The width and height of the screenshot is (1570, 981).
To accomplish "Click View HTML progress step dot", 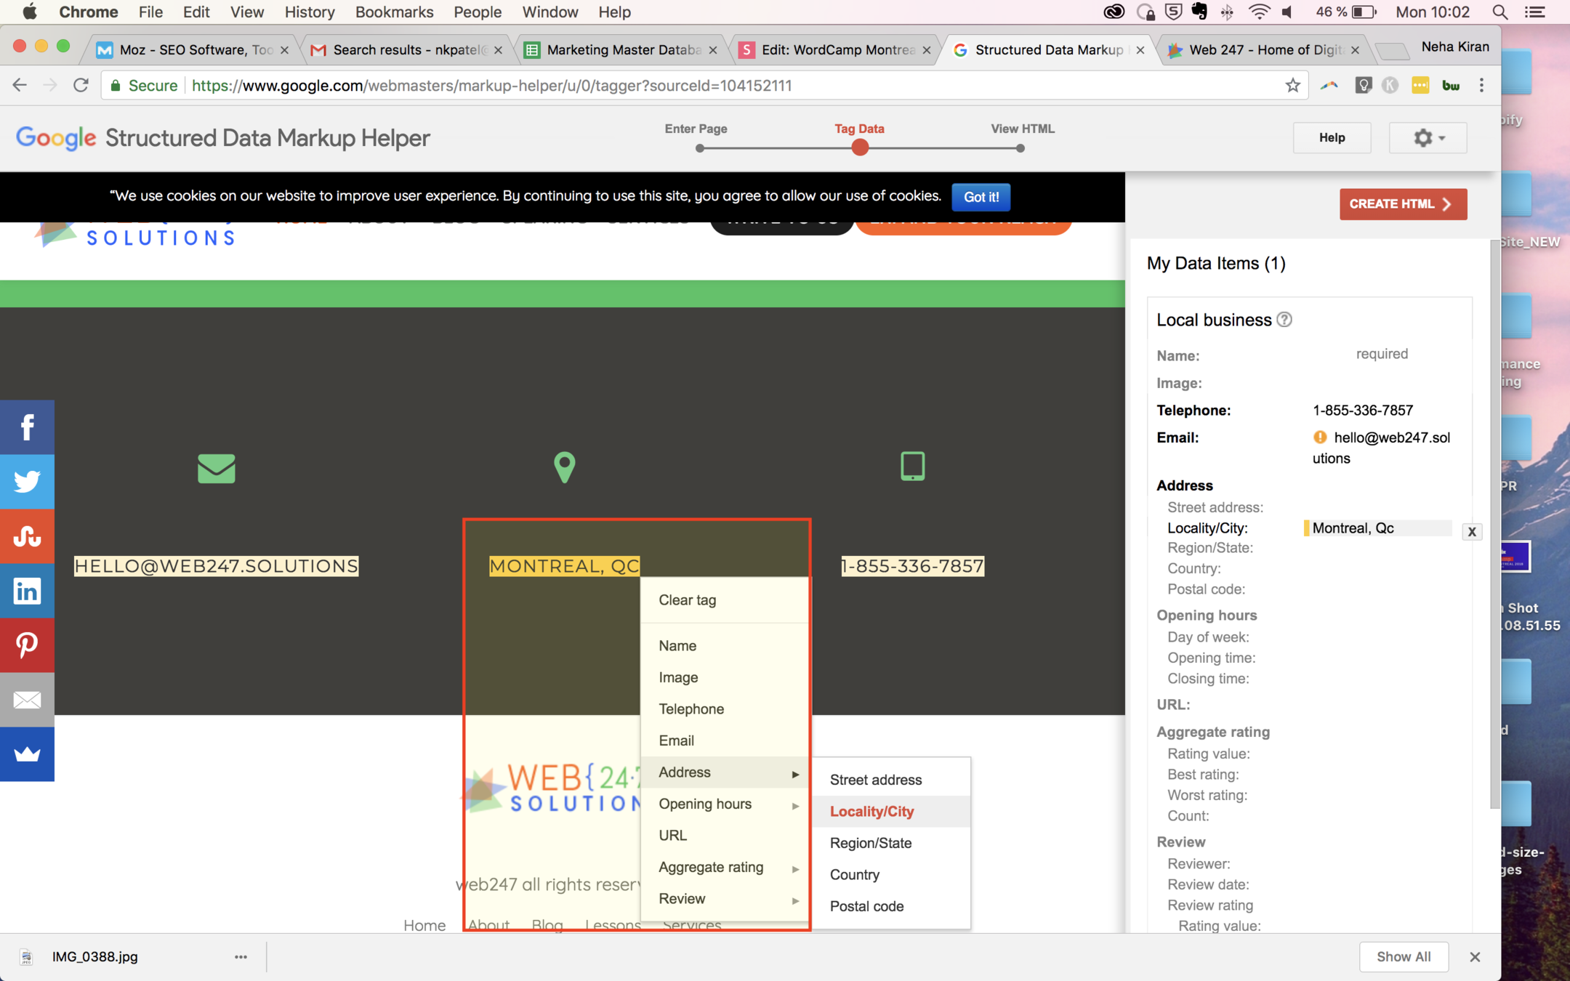I will pos(1020,148).
